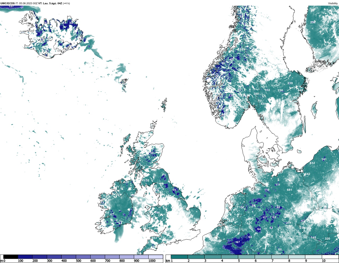Viewport: 339px width, 263px height.
Task: Click the '146' value in Wales
Action: coord(157,213)
